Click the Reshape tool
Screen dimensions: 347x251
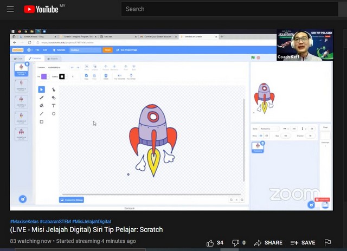tap(54, 89)
